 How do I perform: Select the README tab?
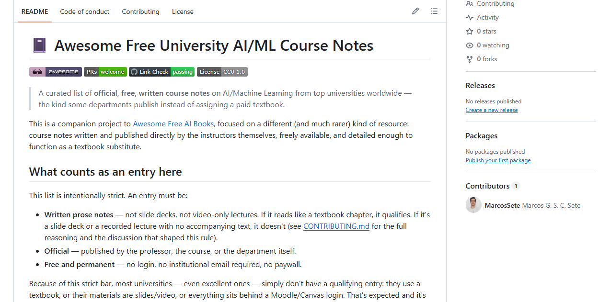[x=35, y=11]
